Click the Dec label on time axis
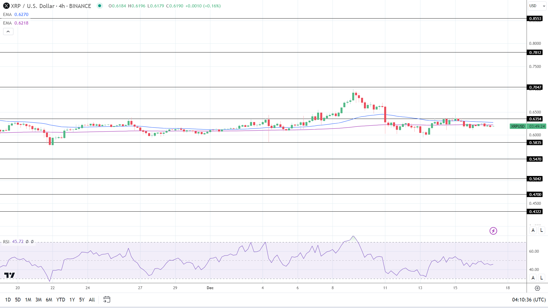 click(210, 288)
